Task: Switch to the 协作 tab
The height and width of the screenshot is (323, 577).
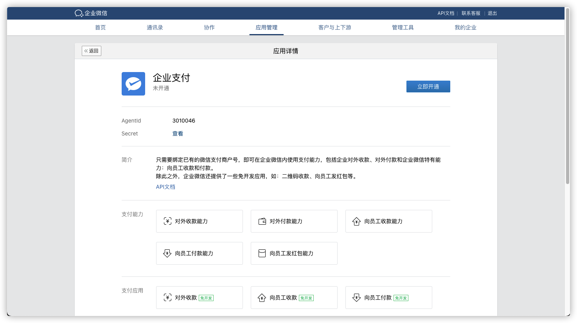Action: tap(209, 27)
